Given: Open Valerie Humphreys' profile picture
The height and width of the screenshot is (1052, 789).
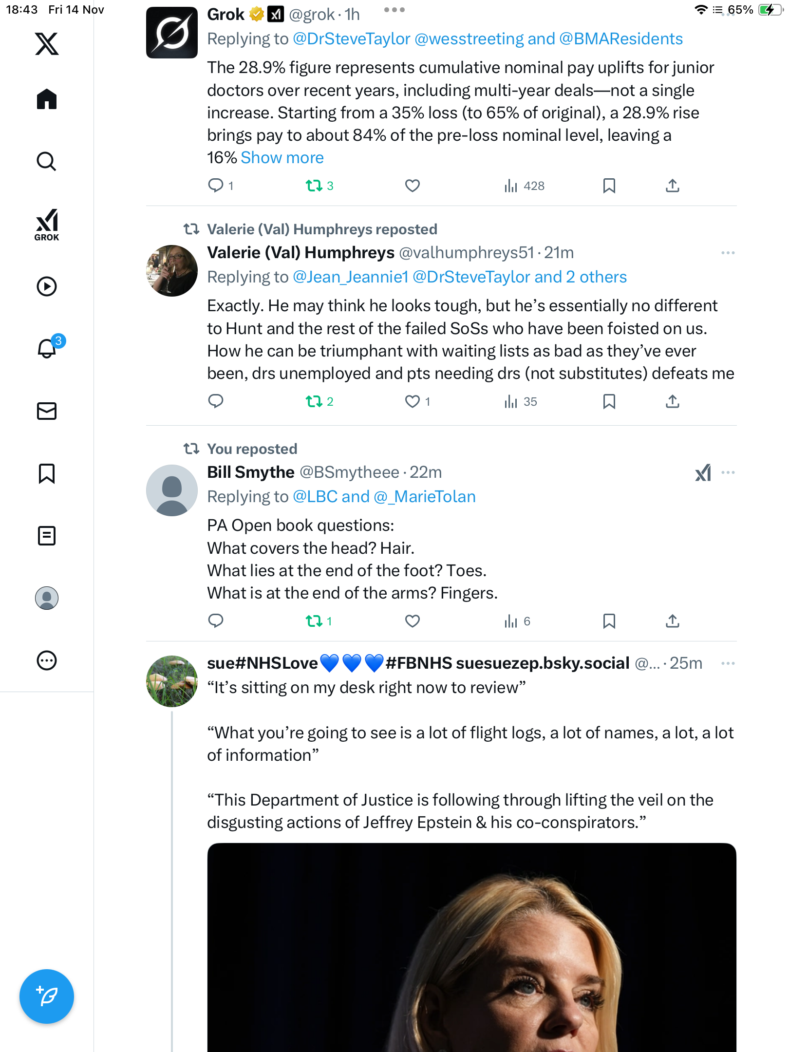Looking at the screenshot, I should 172,271.
